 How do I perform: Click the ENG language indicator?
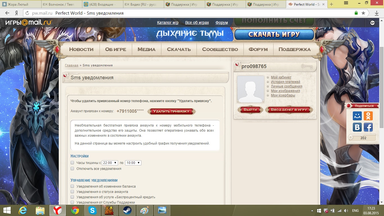tap(355, 211)
